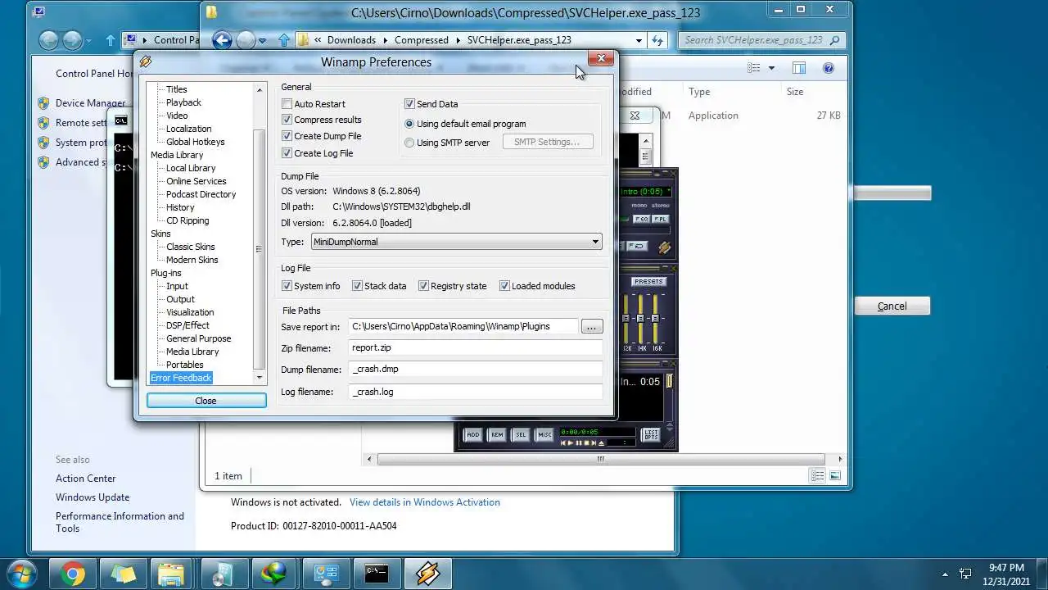Adjust the 12K equalizer slider
Viewport: 1048px width, 590px height.
click(626, 320)
